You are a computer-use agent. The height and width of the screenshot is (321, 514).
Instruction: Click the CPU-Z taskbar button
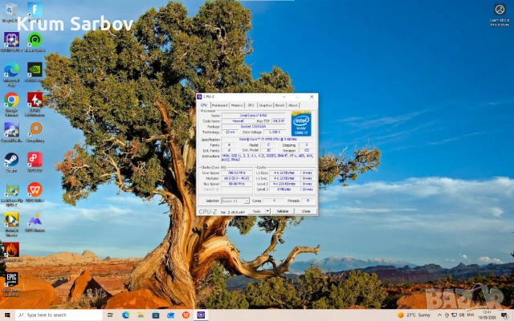[201, 315]
